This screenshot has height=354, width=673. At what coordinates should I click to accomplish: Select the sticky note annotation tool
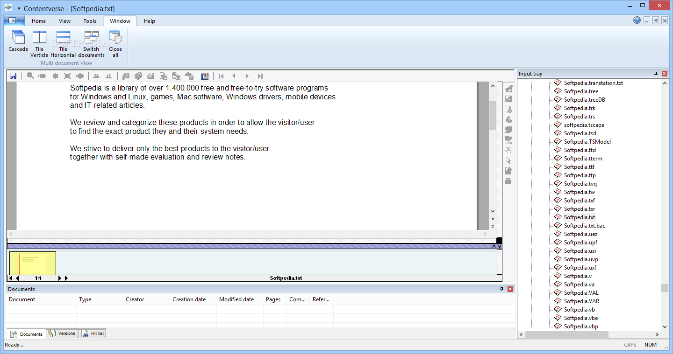click(x=508, y=130)
